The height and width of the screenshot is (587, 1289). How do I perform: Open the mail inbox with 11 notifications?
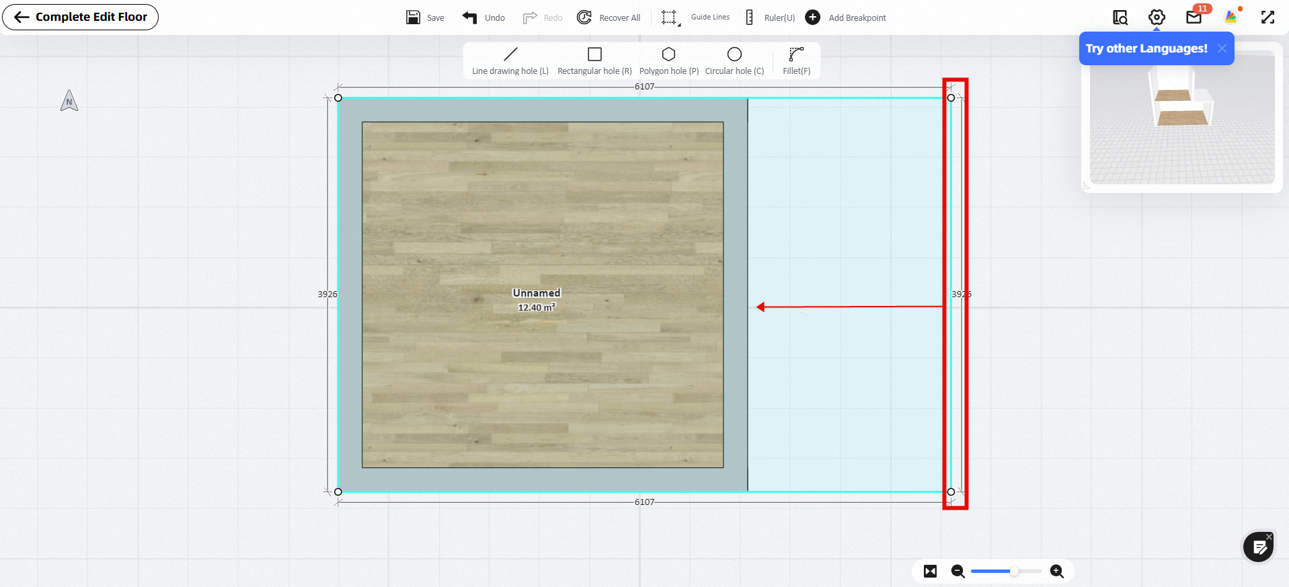(x=1194, y=17)
